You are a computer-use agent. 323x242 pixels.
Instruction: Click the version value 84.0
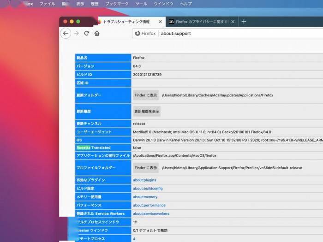pyautogui.click(x=137, y=66)
